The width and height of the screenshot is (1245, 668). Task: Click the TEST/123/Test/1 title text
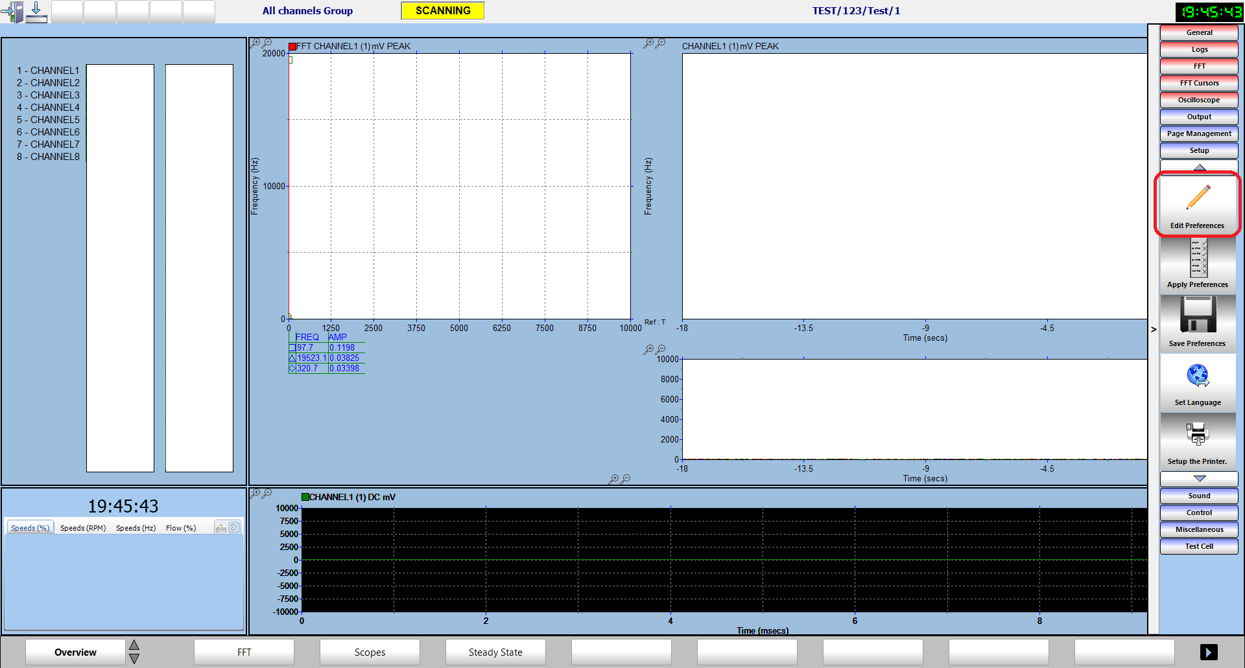856,11
